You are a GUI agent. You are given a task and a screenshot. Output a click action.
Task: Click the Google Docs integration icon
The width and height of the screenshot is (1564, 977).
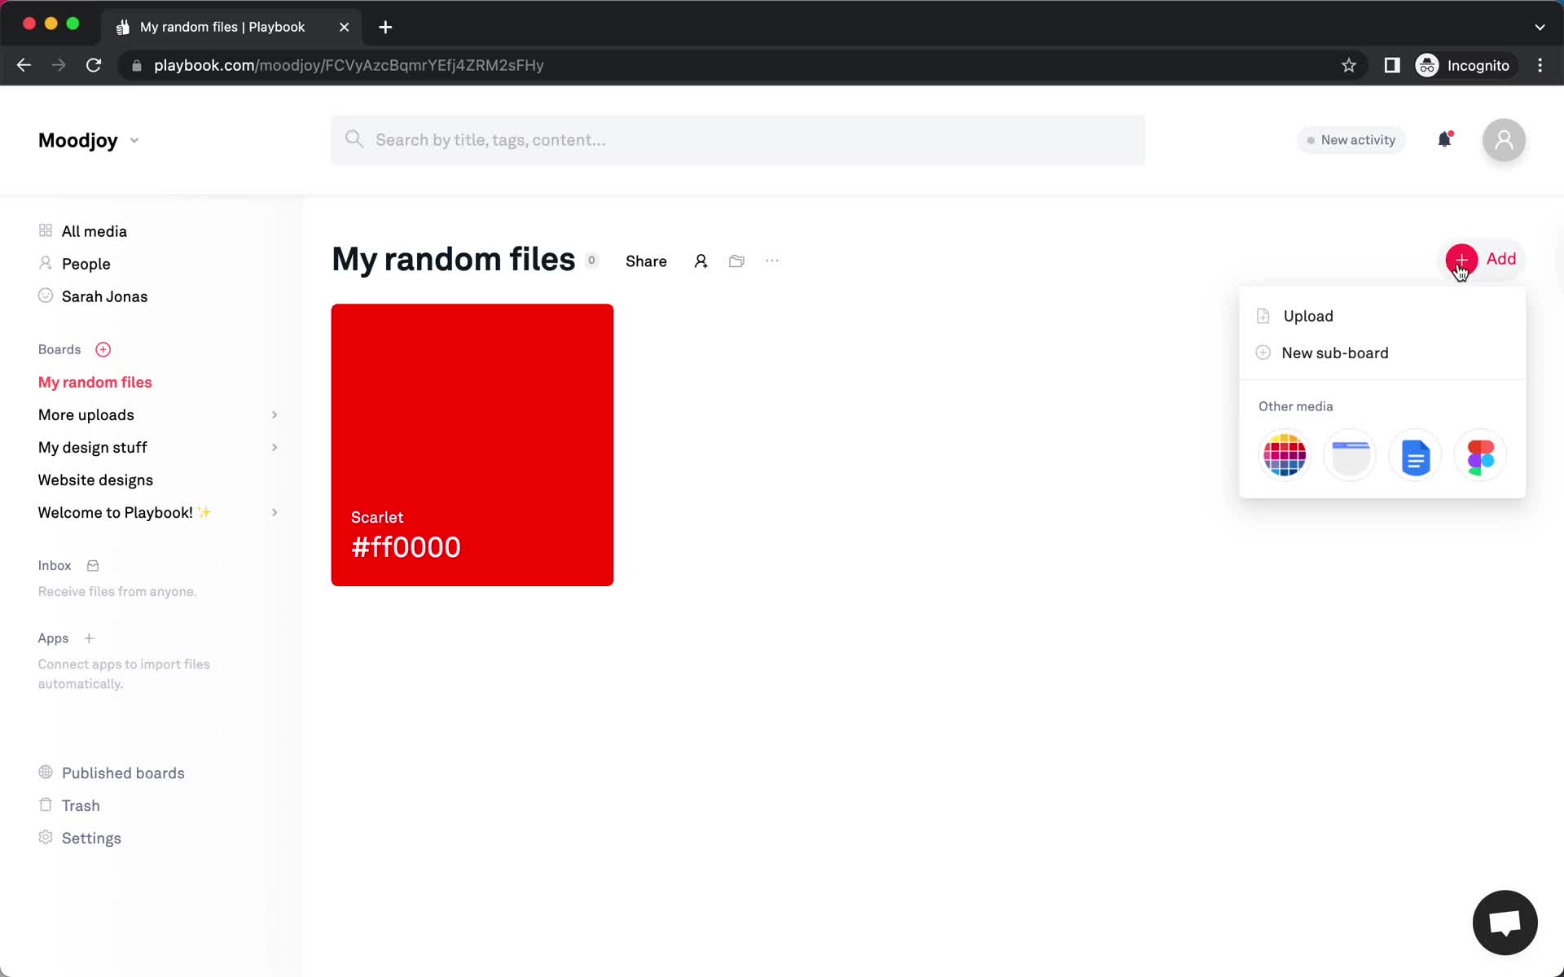tap(1416, 455)
